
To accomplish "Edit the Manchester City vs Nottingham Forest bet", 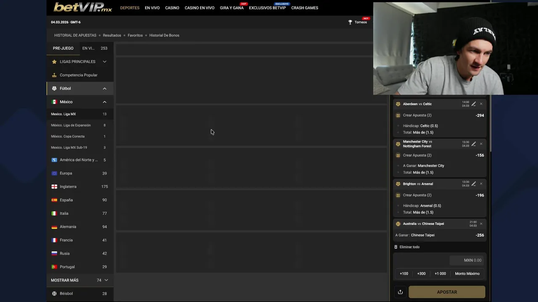I will [x=474, y=144].
